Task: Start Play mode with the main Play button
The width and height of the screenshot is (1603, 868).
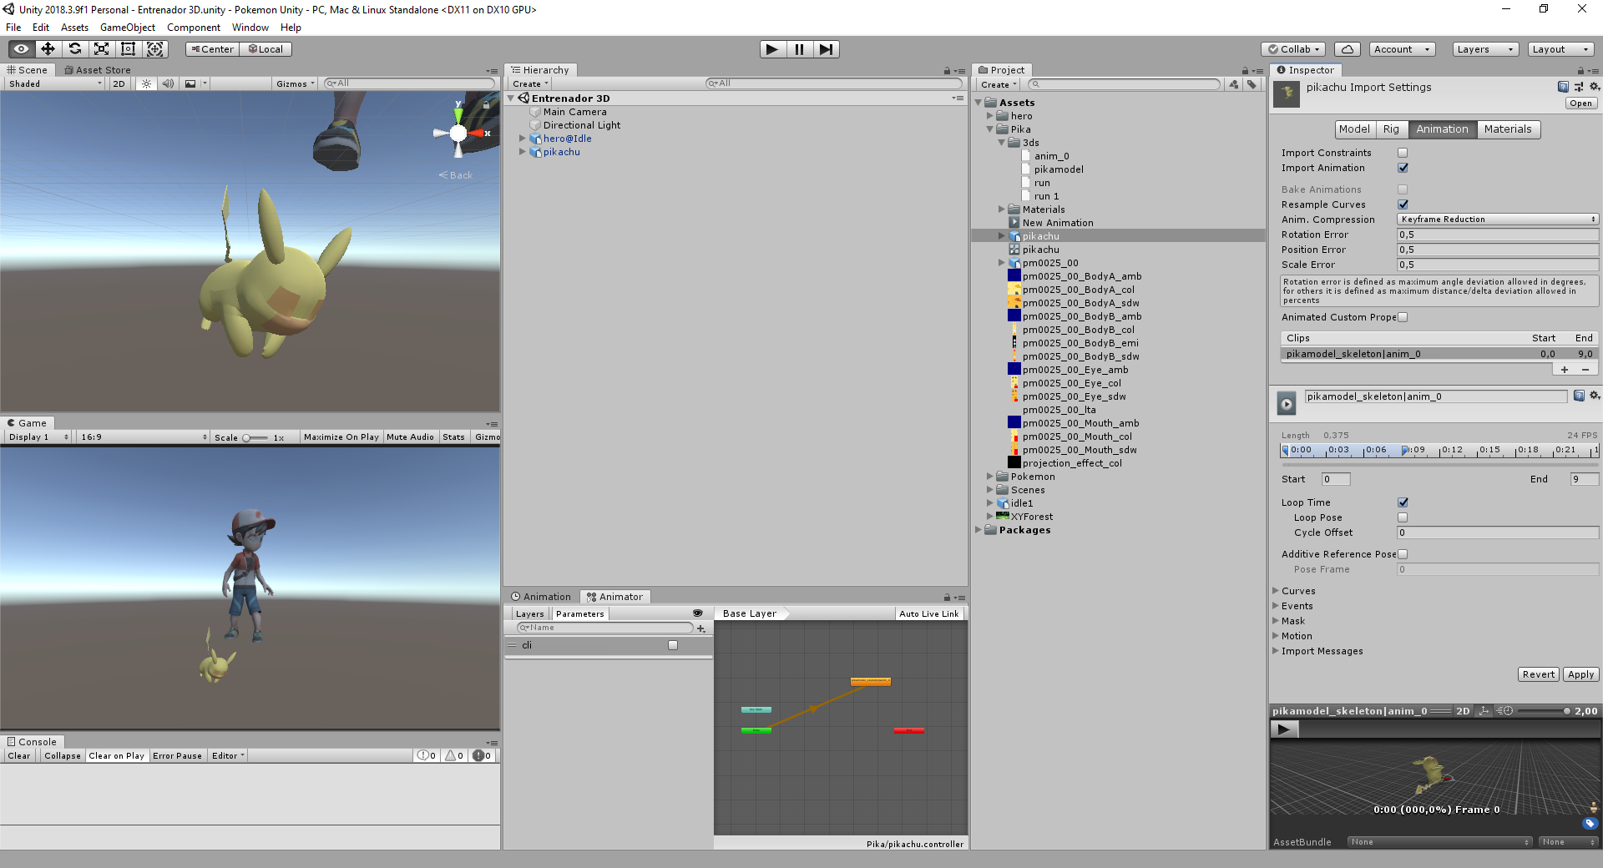Action: pyautogui.click(x=772, y=49)
